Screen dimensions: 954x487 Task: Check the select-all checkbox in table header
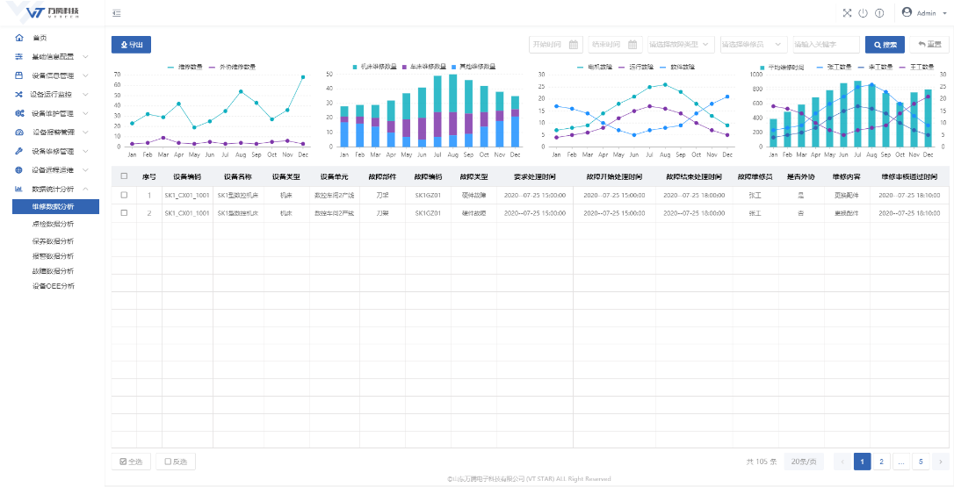(x=124, y=176)
